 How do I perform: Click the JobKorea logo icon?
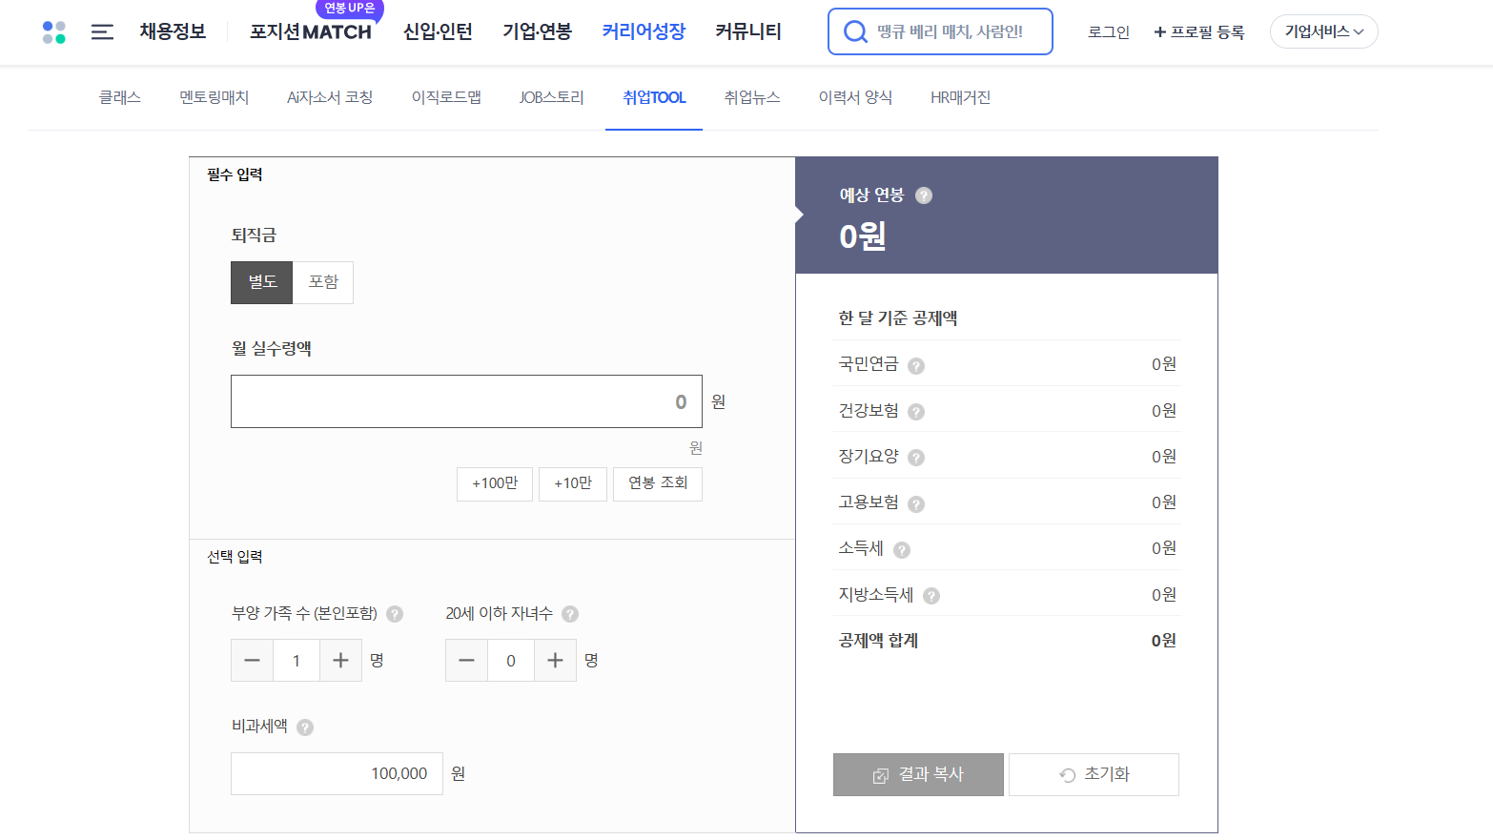click(x=53, y=31)
